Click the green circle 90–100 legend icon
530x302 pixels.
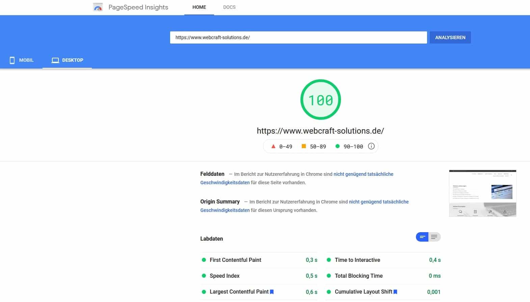coord(337,146)
